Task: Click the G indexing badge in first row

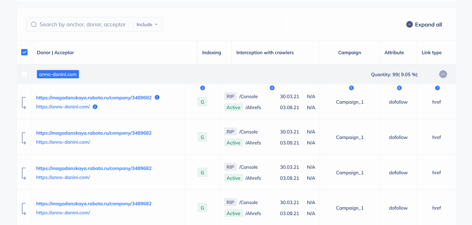Action: [202, 102]
